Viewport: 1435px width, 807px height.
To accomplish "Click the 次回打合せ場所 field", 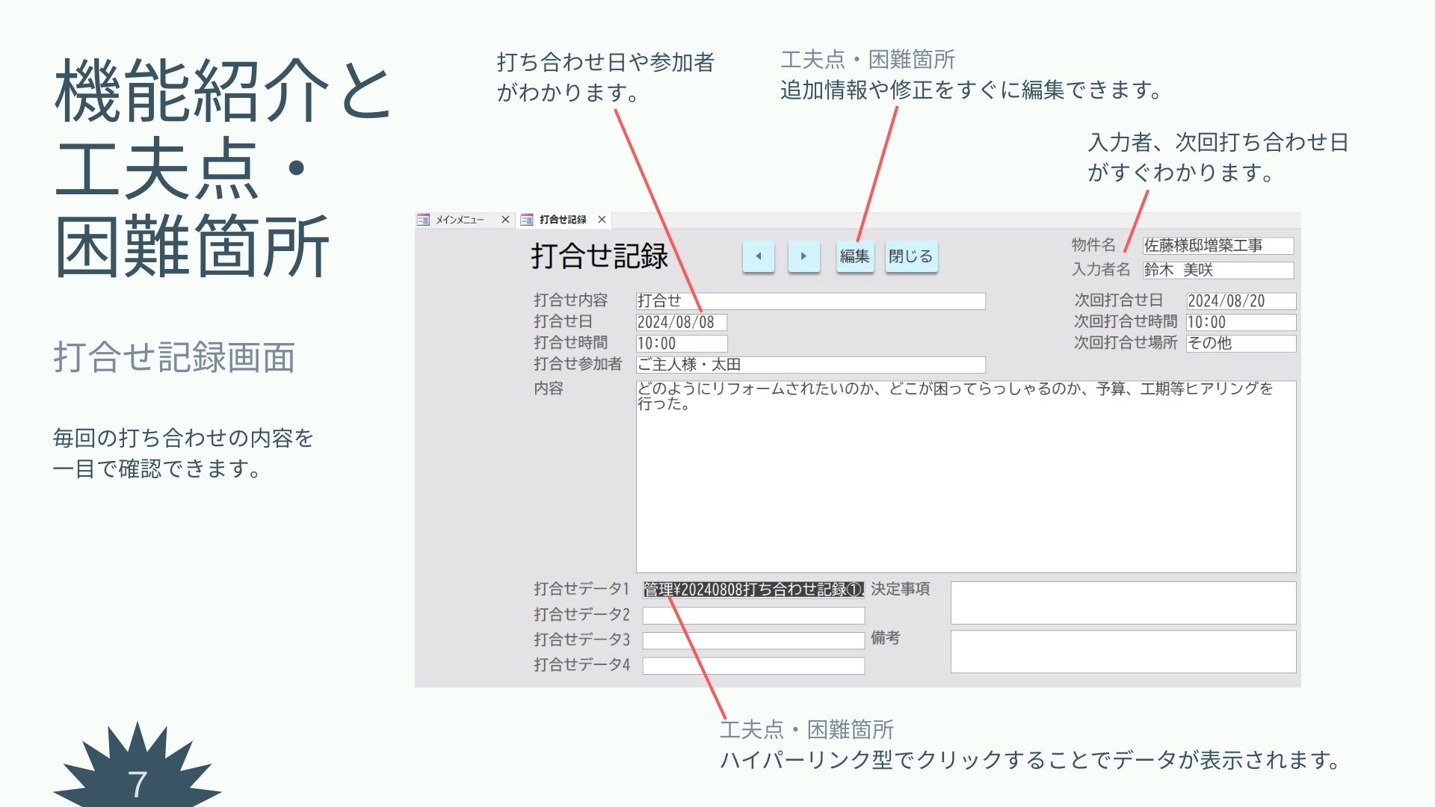I will pos(1240,343).
